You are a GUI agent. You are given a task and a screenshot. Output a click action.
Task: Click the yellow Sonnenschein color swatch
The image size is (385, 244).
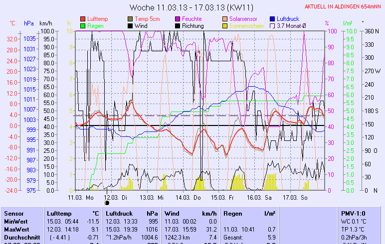(x=225, y=25)
